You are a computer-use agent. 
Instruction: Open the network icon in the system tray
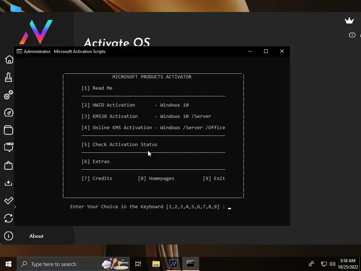324,264
